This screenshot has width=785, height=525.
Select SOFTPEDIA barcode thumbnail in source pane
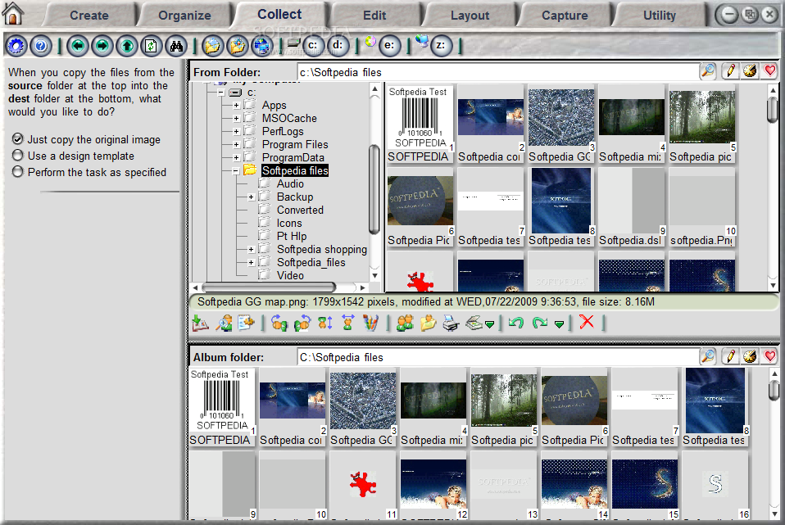pos(420,123)
